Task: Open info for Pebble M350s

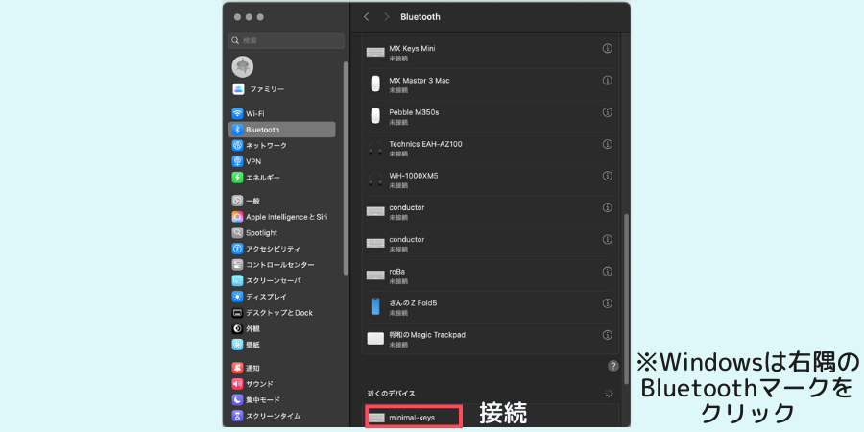Action: coord(608,112)
